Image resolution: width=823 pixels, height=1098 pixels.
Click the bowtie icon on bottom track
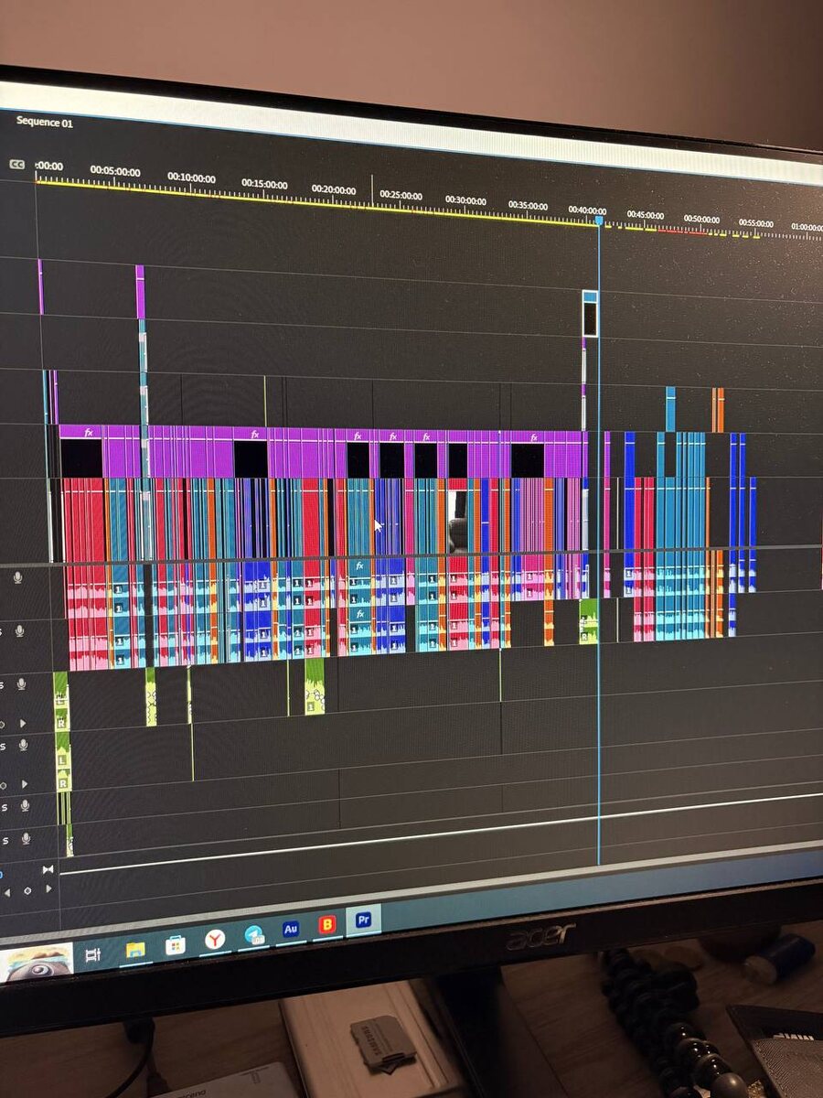[48, 869]
